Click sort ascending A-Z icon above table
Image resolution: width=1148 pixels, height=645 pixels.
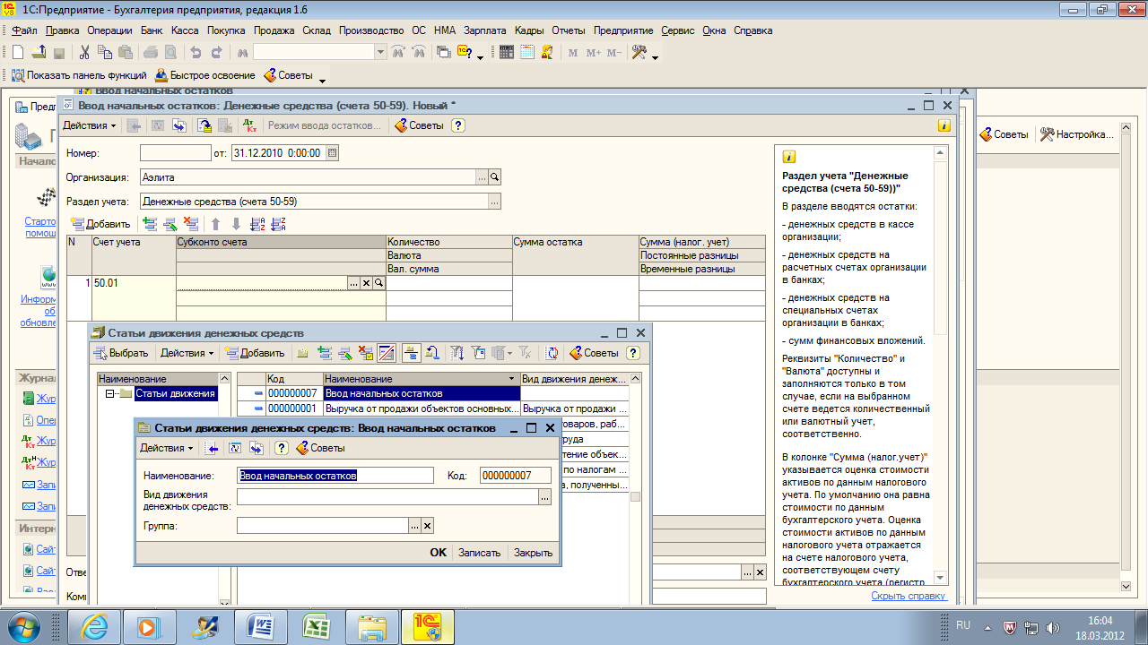click(257, 224)
